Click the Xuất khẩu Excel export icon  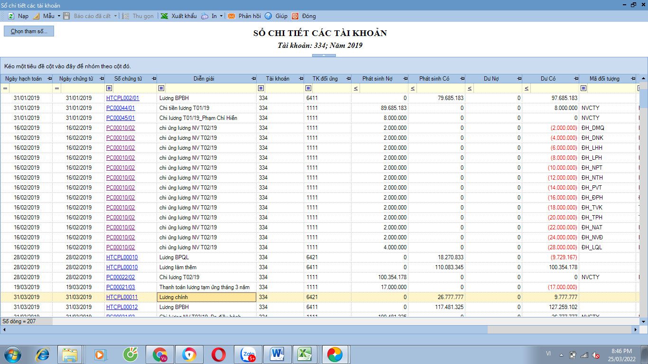point(164,16)
